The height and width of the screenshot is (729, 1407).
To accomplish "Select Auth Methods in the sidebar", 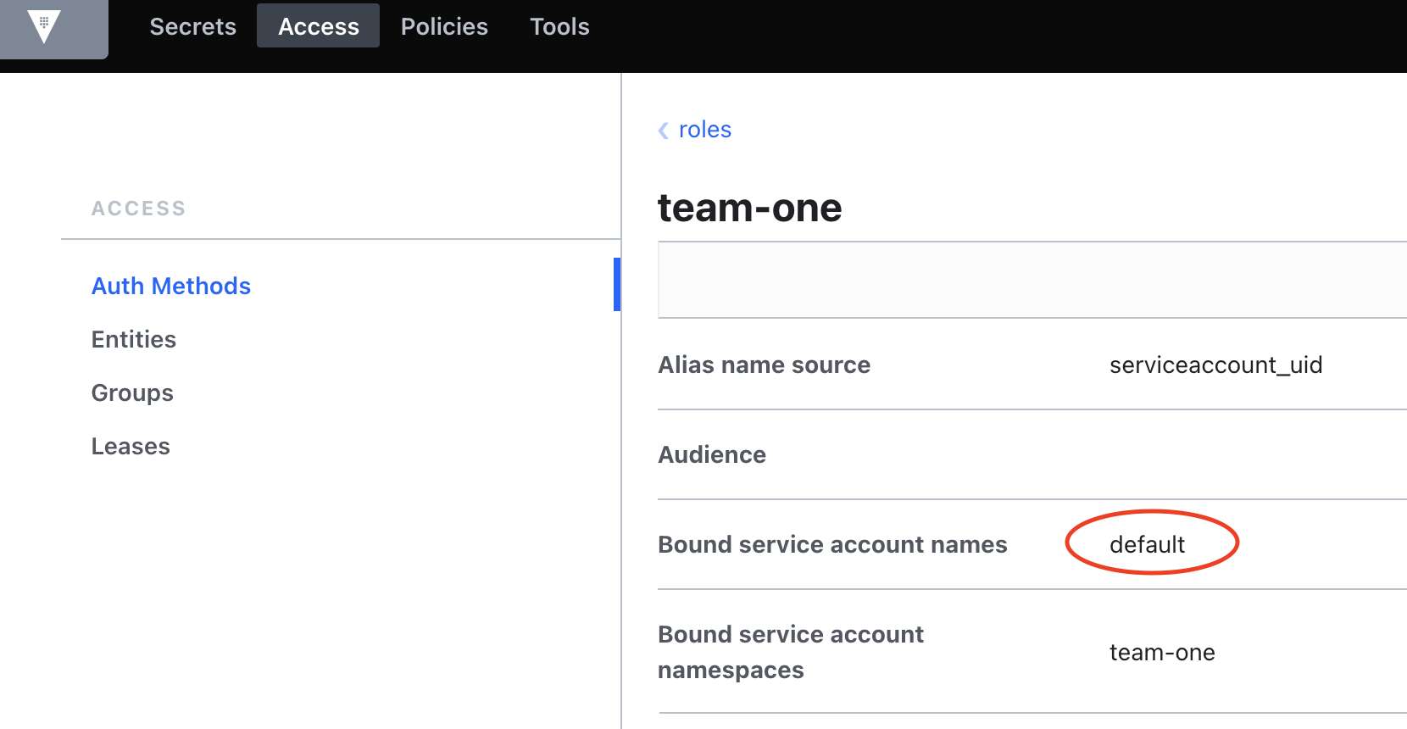I will [171, 286].
